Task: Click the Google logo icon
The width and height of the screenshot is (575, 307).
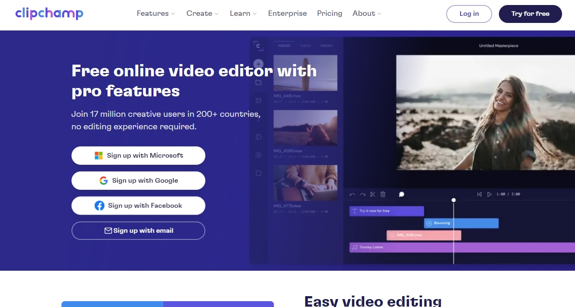Action: tap(104, 181)
